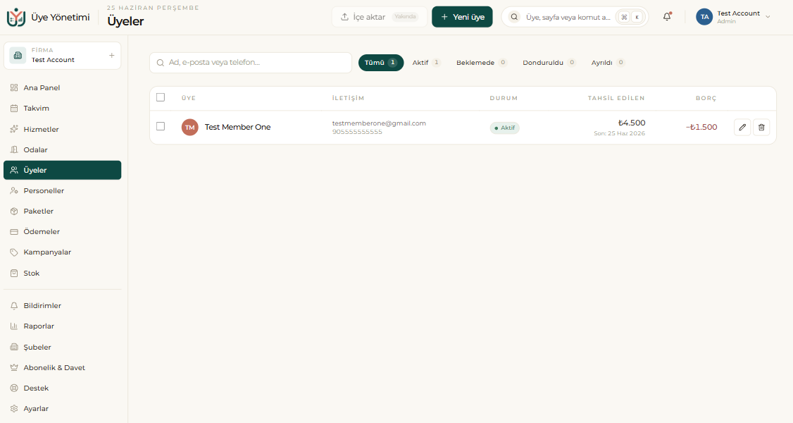
Task: Tick the checkbox for Test Member One
Action: [x=161, y=126]
